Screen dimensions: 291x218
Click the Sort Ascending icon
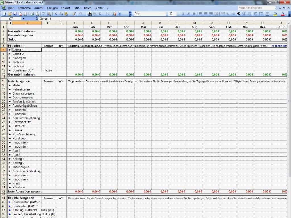[107, 13]
